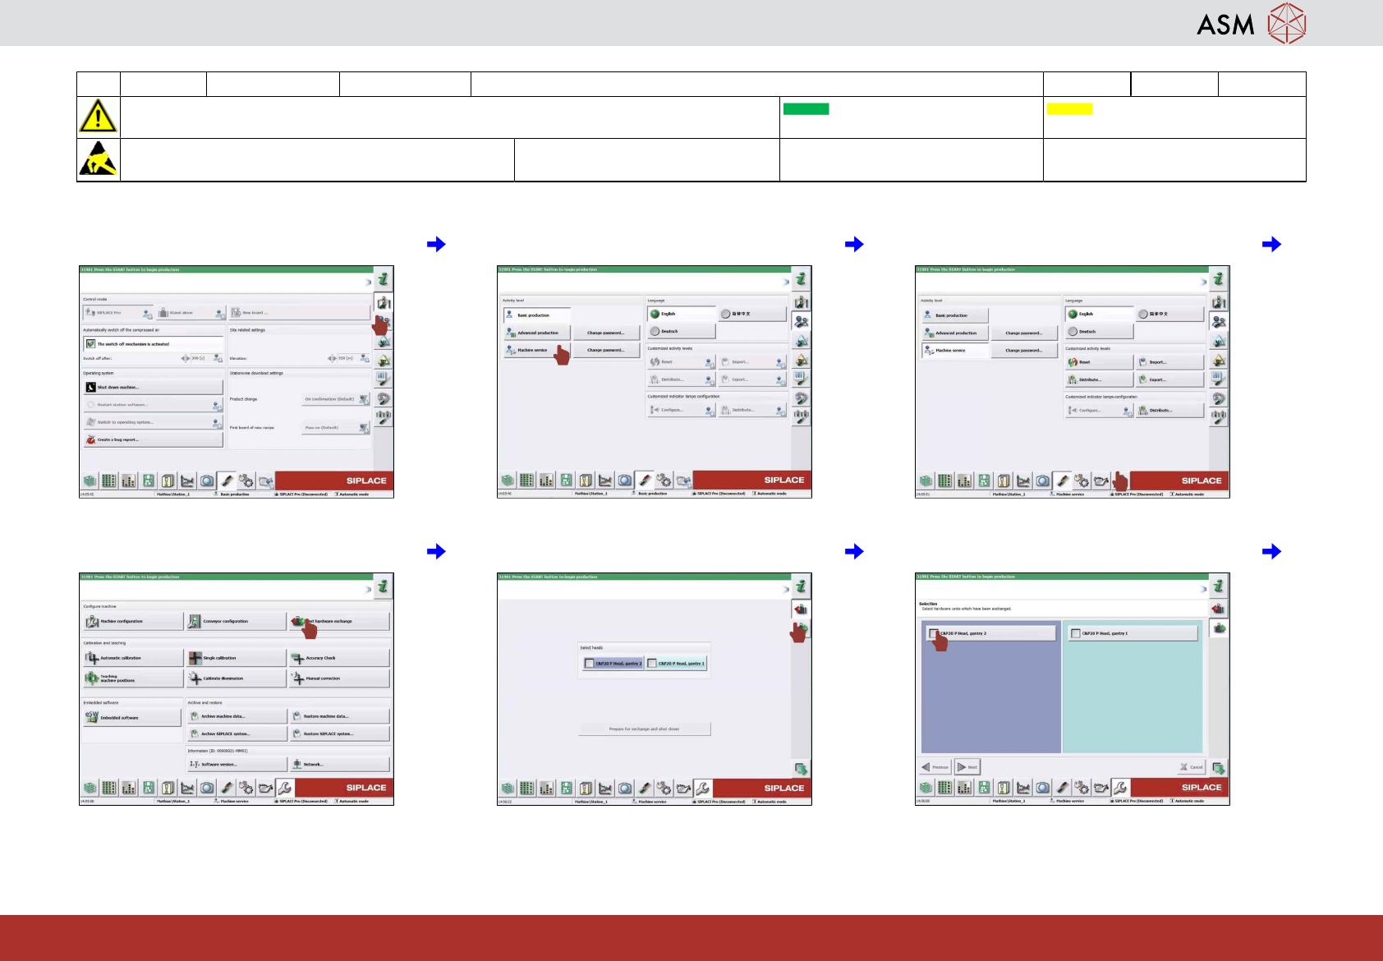Open the gears icon in Control mode screen toolbar

[246, 480]
